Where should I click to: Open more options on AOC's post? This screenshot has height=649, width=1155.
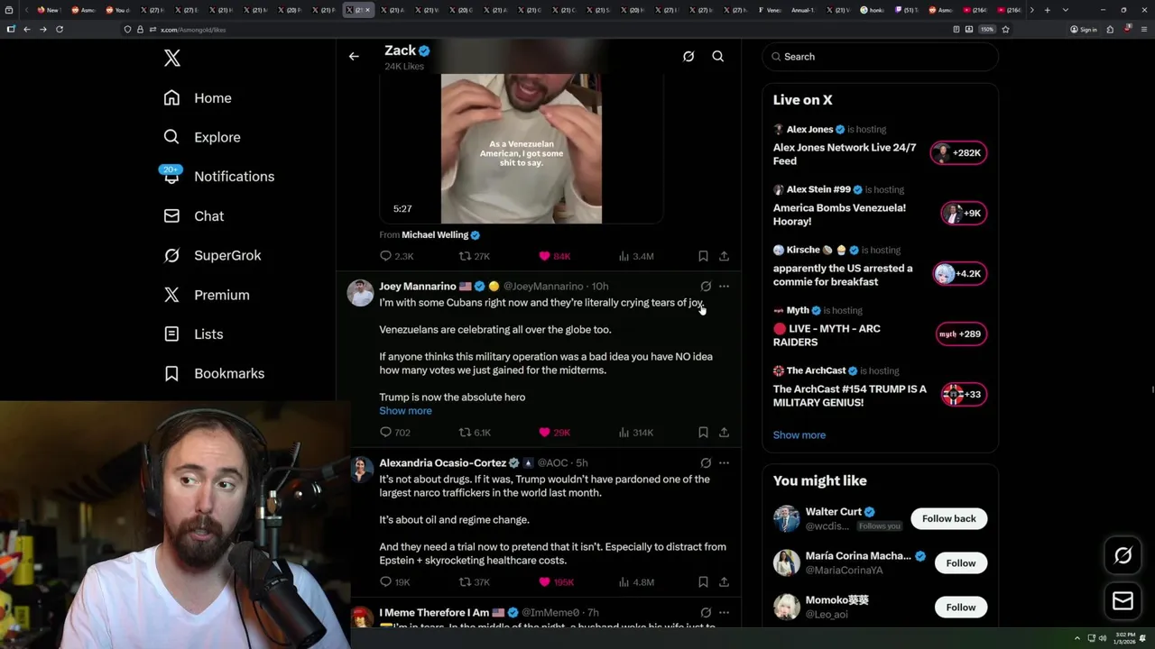click(x=724, y=463)
